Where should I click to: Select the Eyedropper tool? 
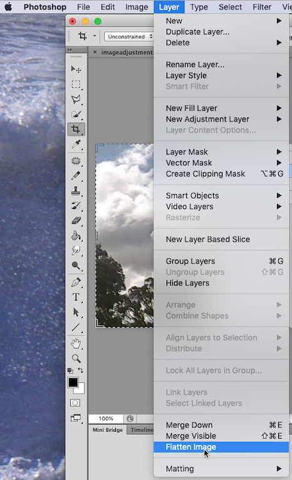(x=76, y=144)
